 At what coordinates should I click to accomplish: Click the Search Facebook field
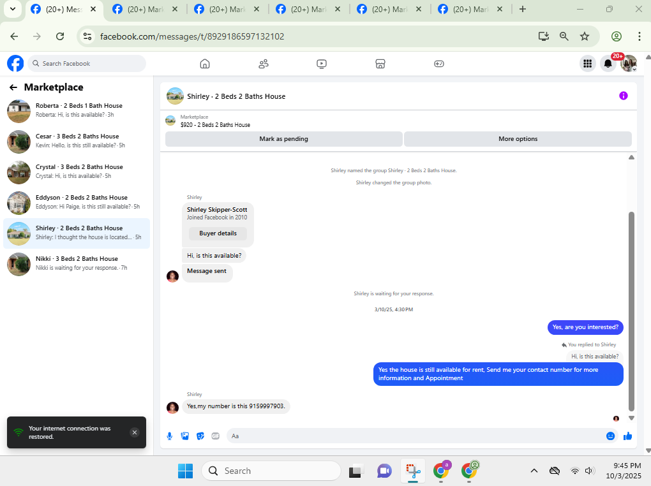87,64
